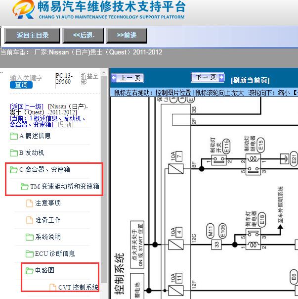The image size is (298, 299).
Task: Click the left arrow icon on 上一页
Action: tap(114, 78)
